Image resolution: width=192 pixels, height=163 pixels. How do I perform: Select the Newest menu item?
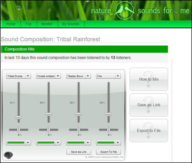point(47,24)
